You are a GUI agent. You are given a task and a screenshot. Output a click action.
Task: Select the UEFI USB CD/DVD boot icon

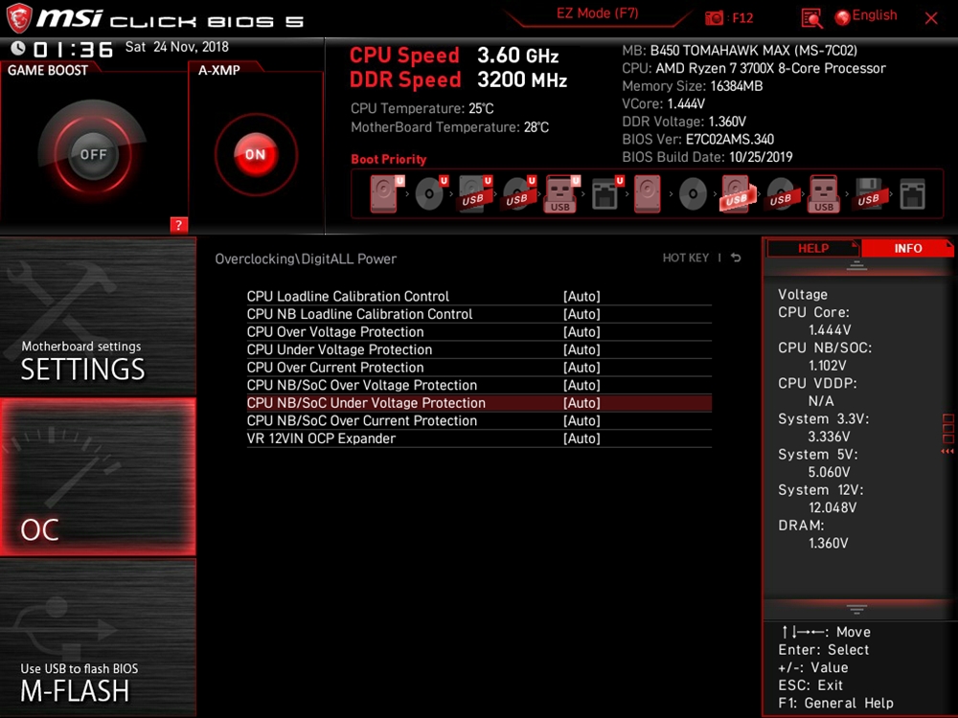518,193
